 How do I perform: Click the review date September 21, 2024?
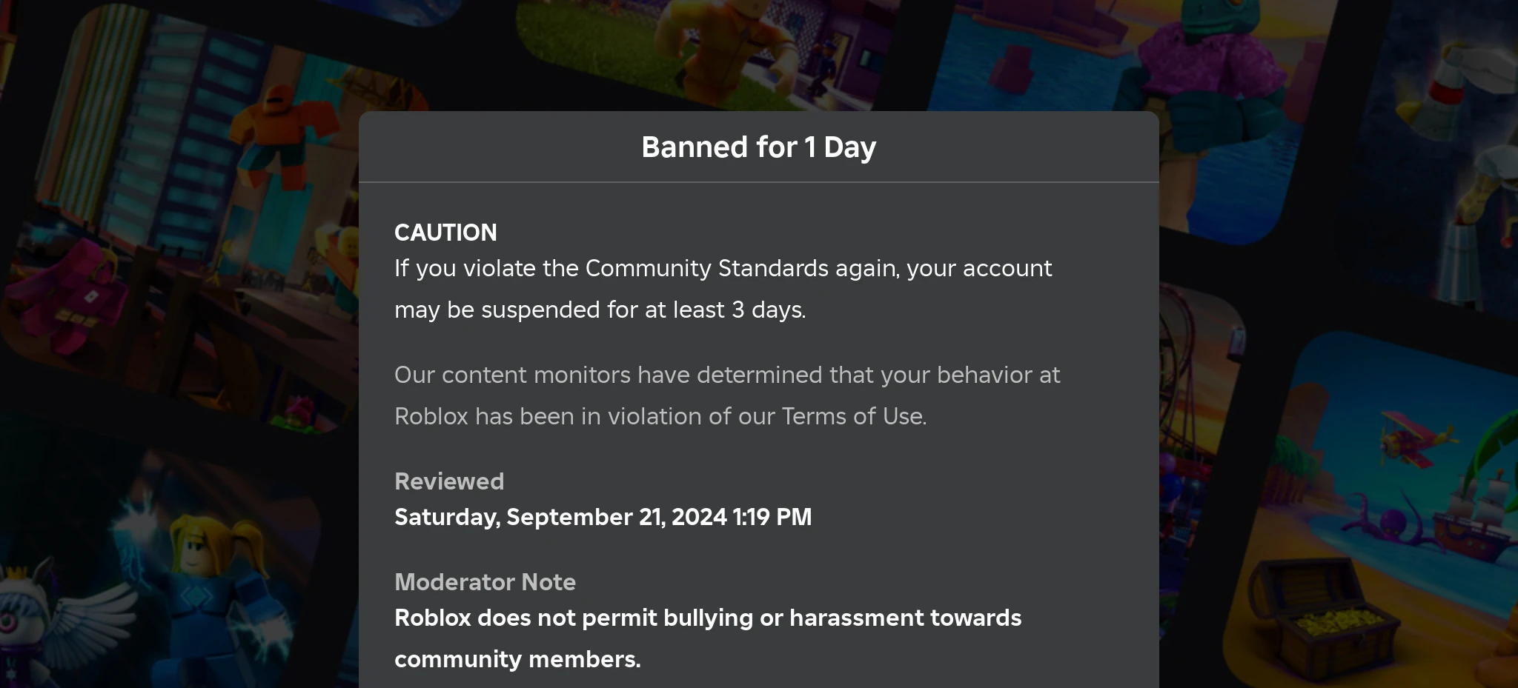click(x=603, y=517)
